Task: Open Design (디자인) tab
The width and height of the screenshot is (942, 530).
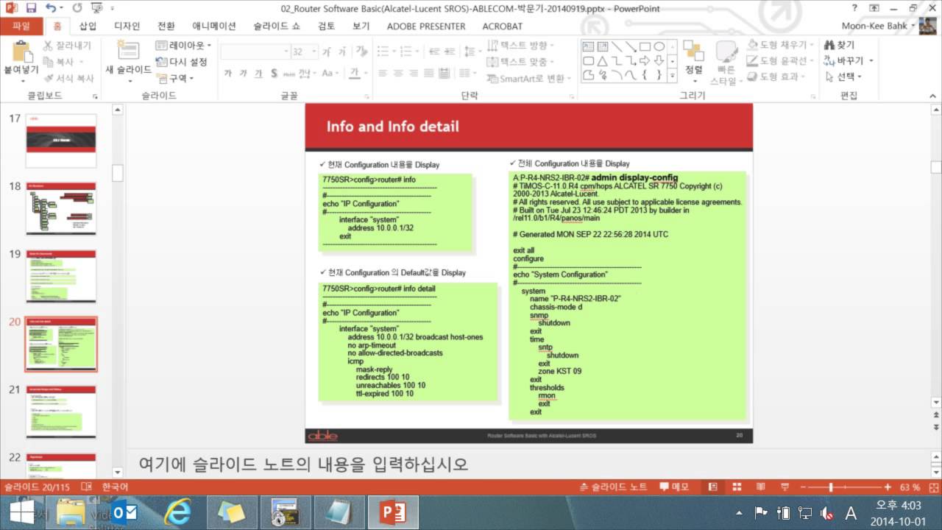Action: [127, 26]
